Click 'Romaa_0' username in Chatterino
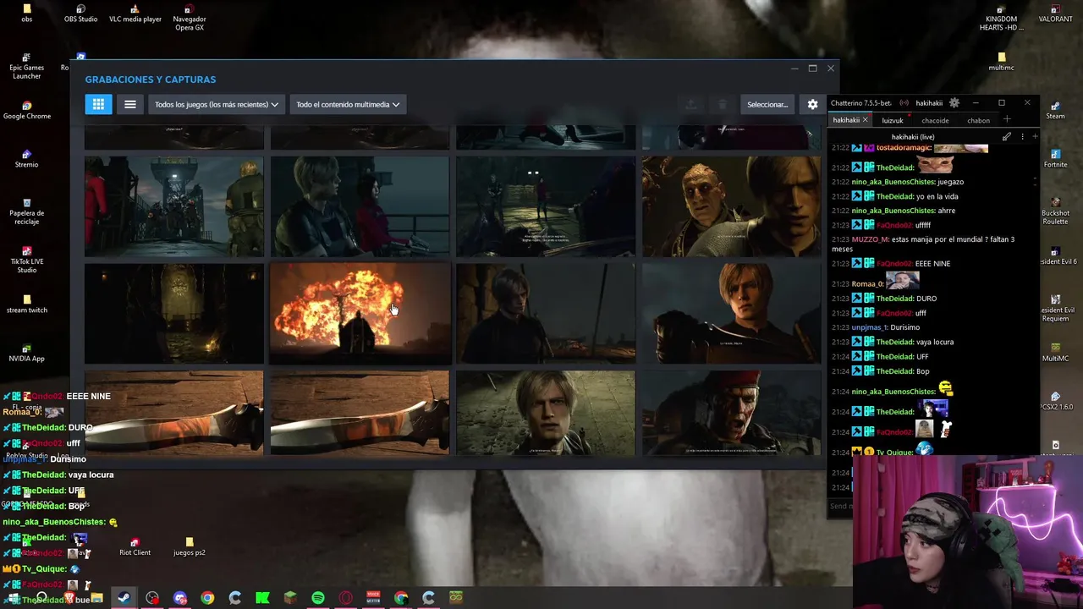Screen dimensions: 1083x609 click(866, 286)
